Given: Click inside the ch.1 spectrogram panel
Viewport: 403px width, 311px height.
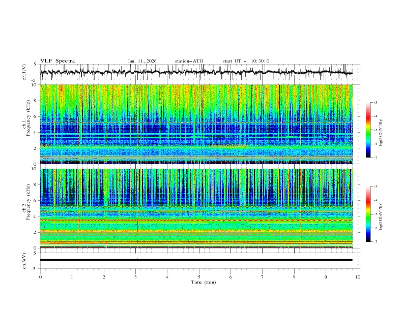Looking at the screenshot, I should point(196,124).
